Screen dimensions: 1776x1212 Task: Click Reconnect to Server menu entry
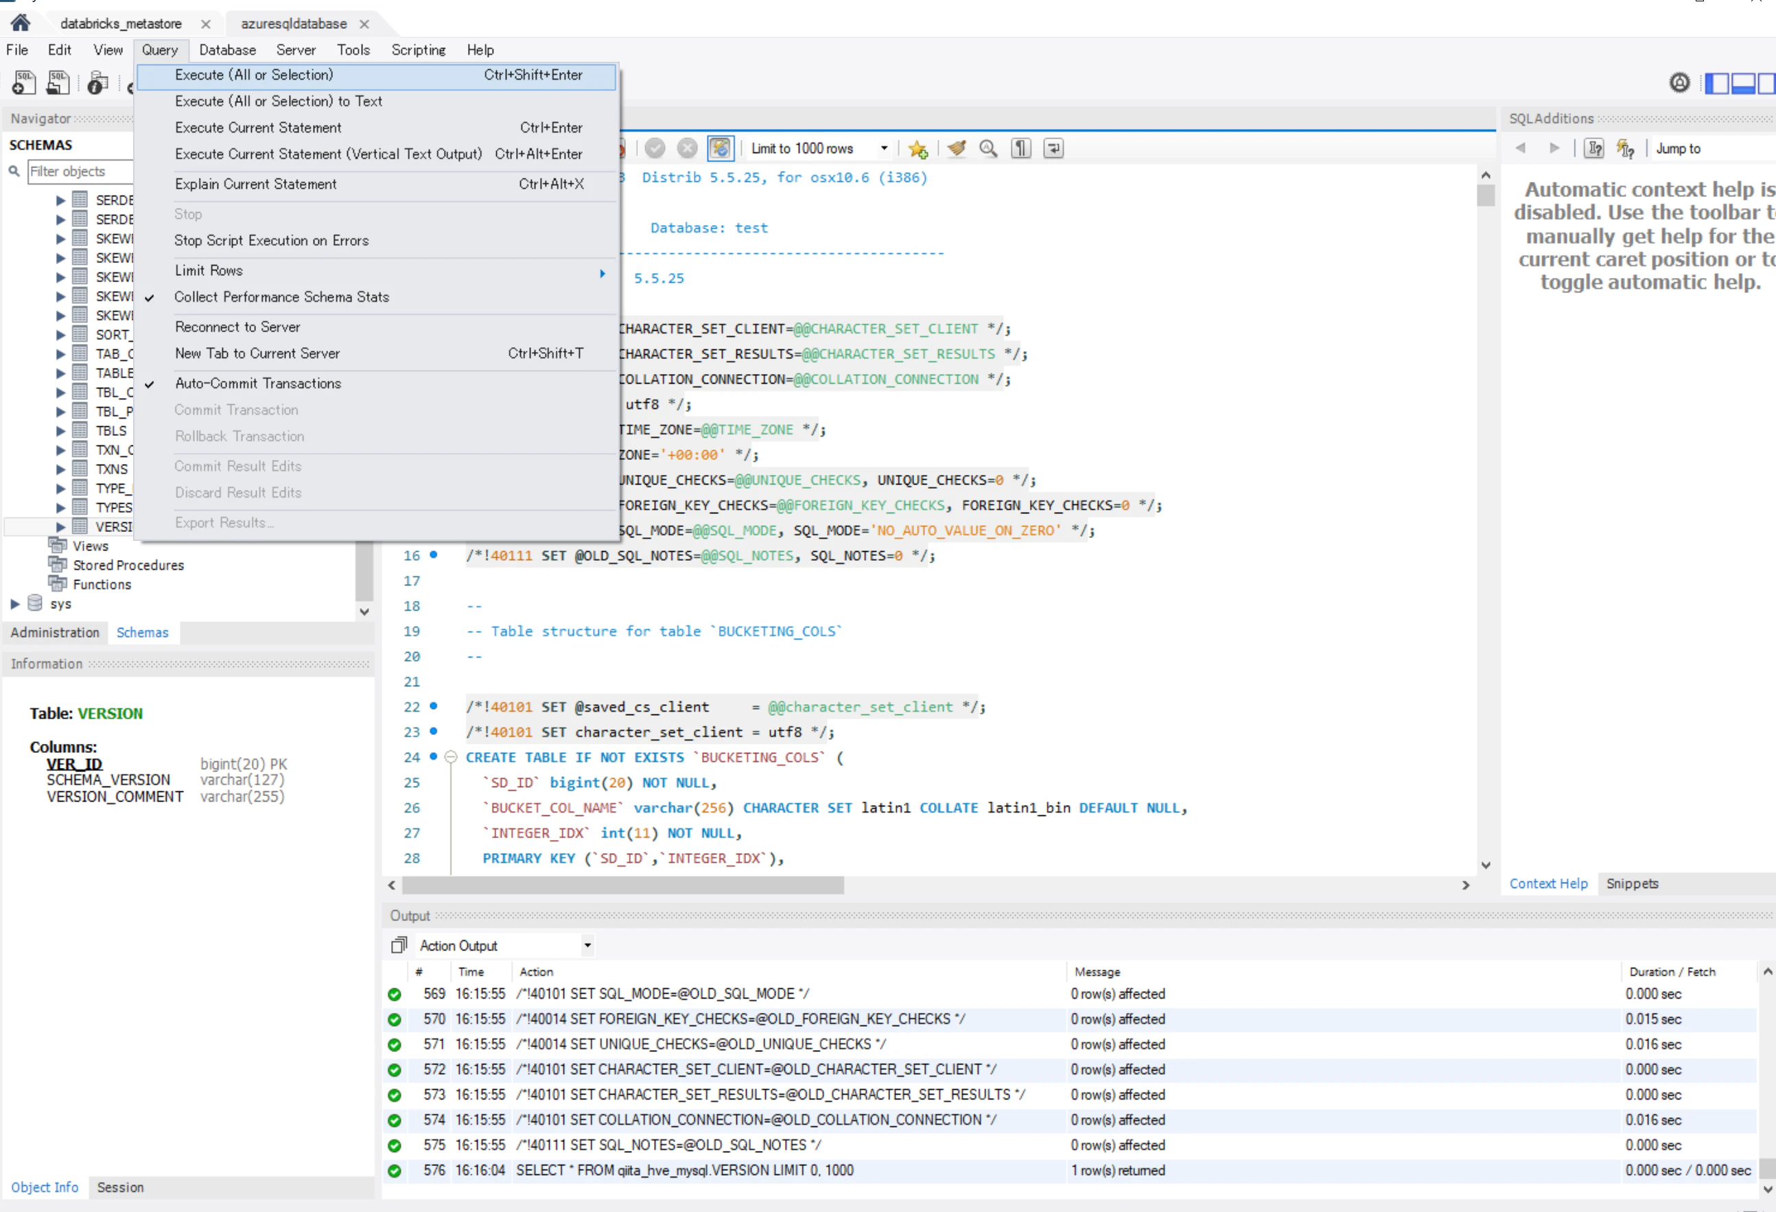coord(237,327)
